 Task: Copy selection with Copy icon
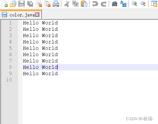[x=76, y=4]
